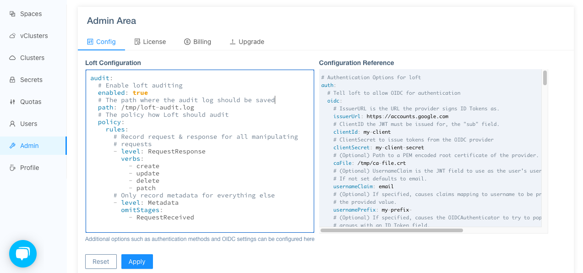Select the Admin wrench icon
583x273 pixels.
(12, 146)
